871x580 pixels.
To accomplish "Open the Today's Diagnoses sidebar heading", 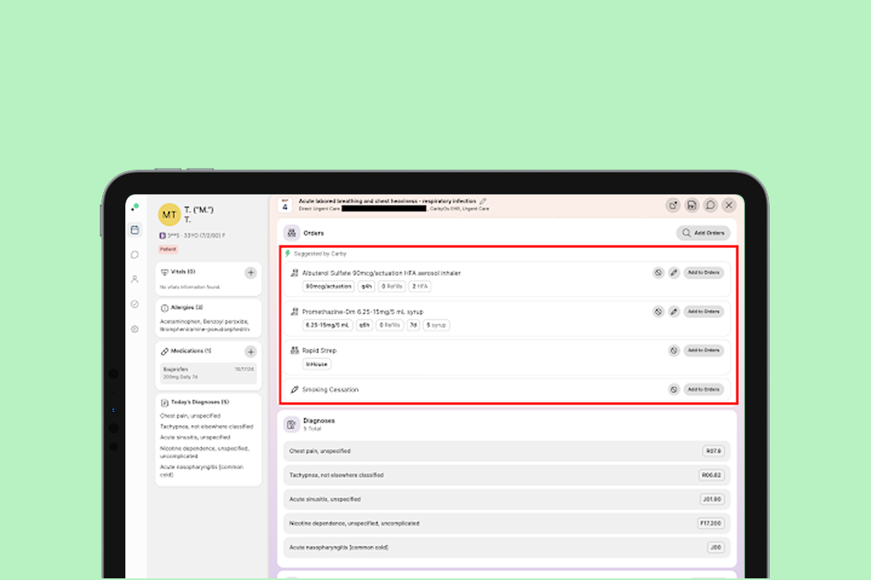I will [200, 402].
